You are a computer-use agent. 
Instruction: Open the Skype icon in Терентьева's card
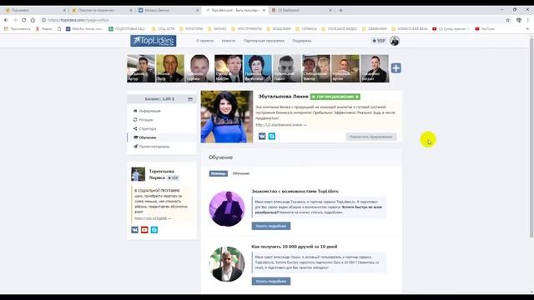(x=154, y=230)
